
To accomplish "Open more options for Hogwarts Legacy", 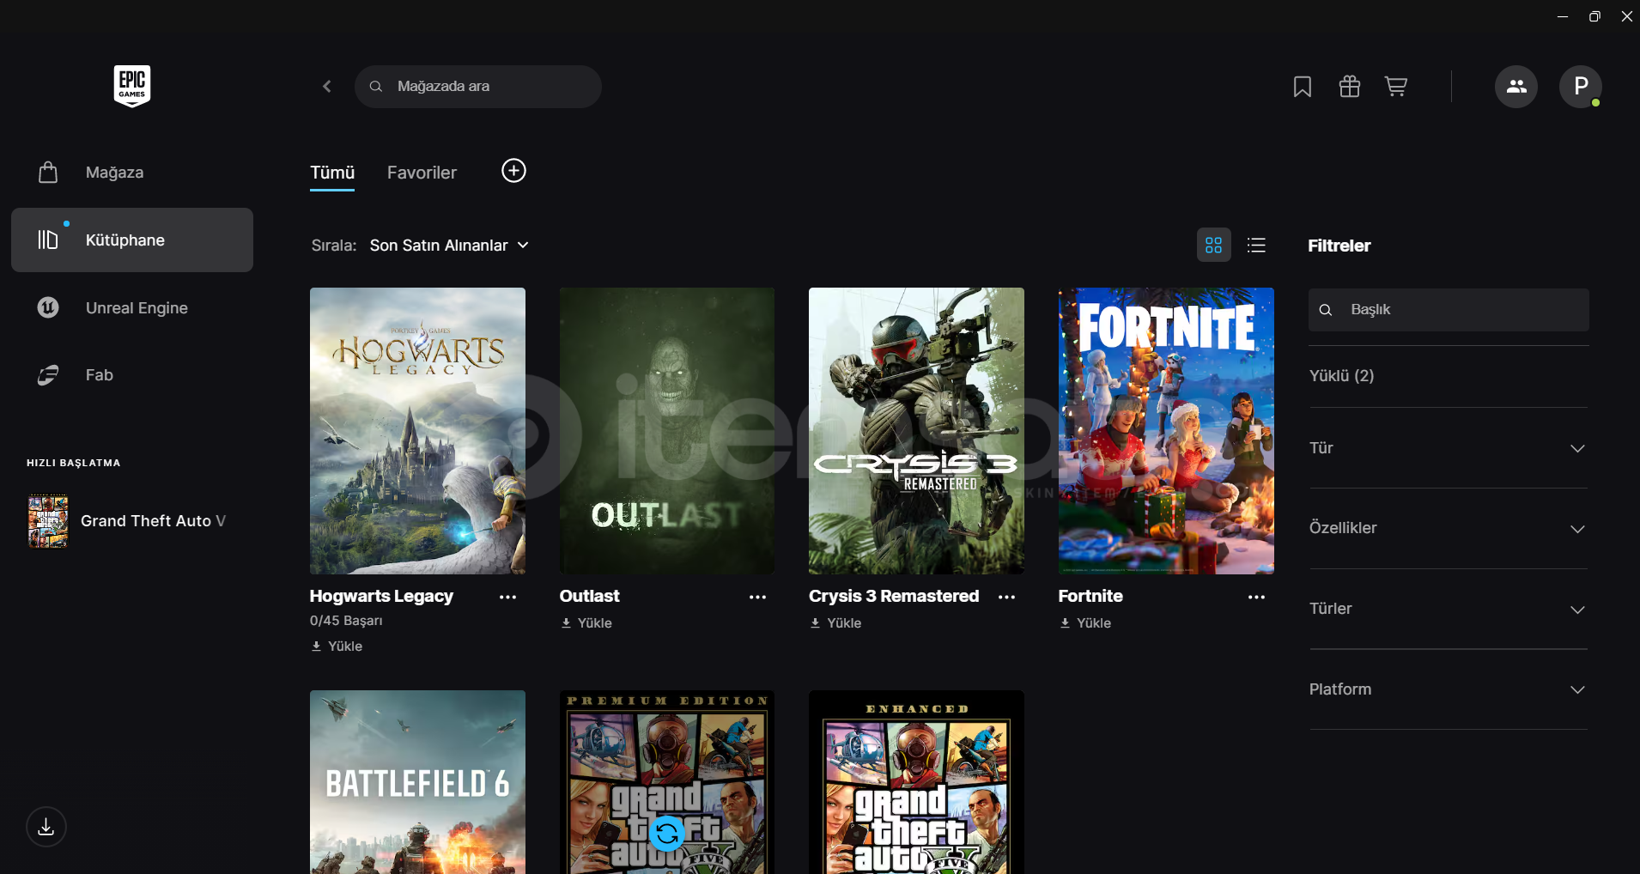I will [508, 598].
